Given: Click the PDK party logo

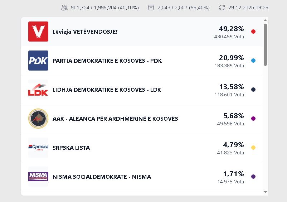Looking at the screenshot, I should click(x=38, y=61).
